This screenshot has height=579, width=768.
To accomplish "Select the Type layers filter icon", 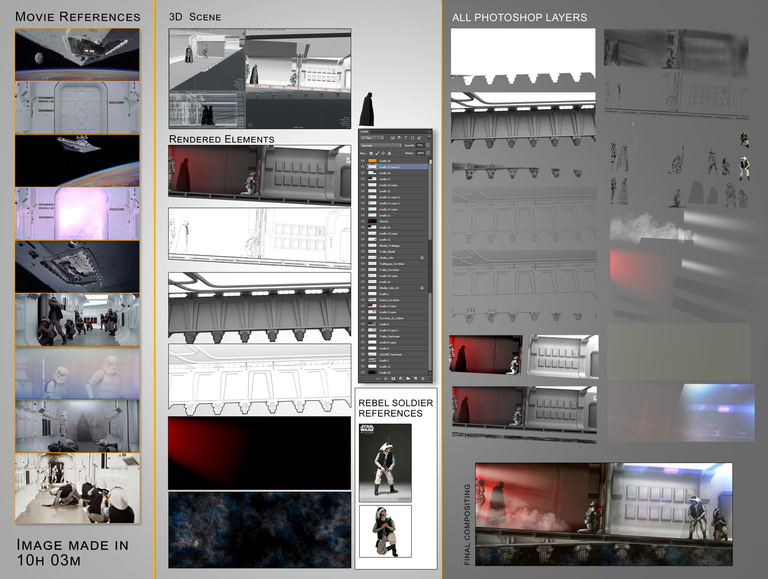I will click(x=406, y=138).
